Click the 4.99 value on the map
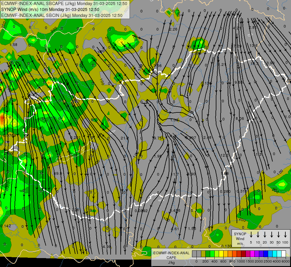The width and height of the screenshot is (291, 267). (107, 247)
